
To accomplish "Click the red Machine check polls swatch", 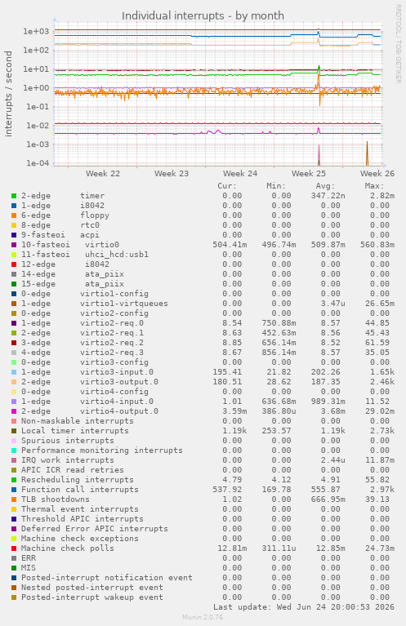I will [14, 548].
